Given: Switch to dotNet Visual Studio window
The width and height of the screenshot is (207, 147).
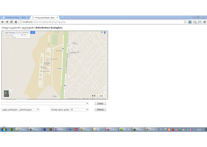Looking at the screenshot, I should point(60,130).
